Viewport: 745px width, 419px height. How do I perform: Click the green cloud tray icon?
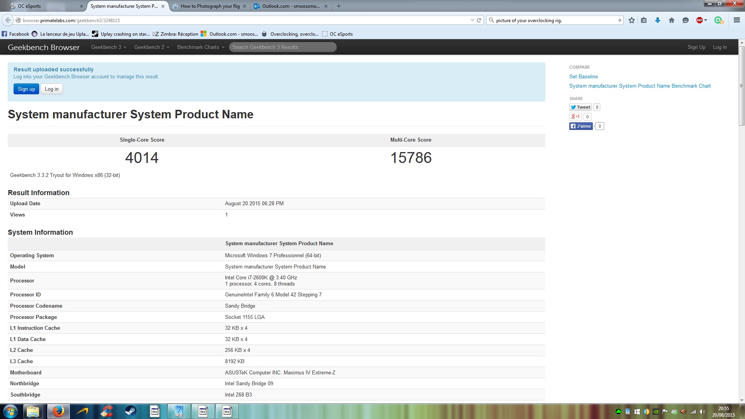pyautogui.click(x=618, y=412)
